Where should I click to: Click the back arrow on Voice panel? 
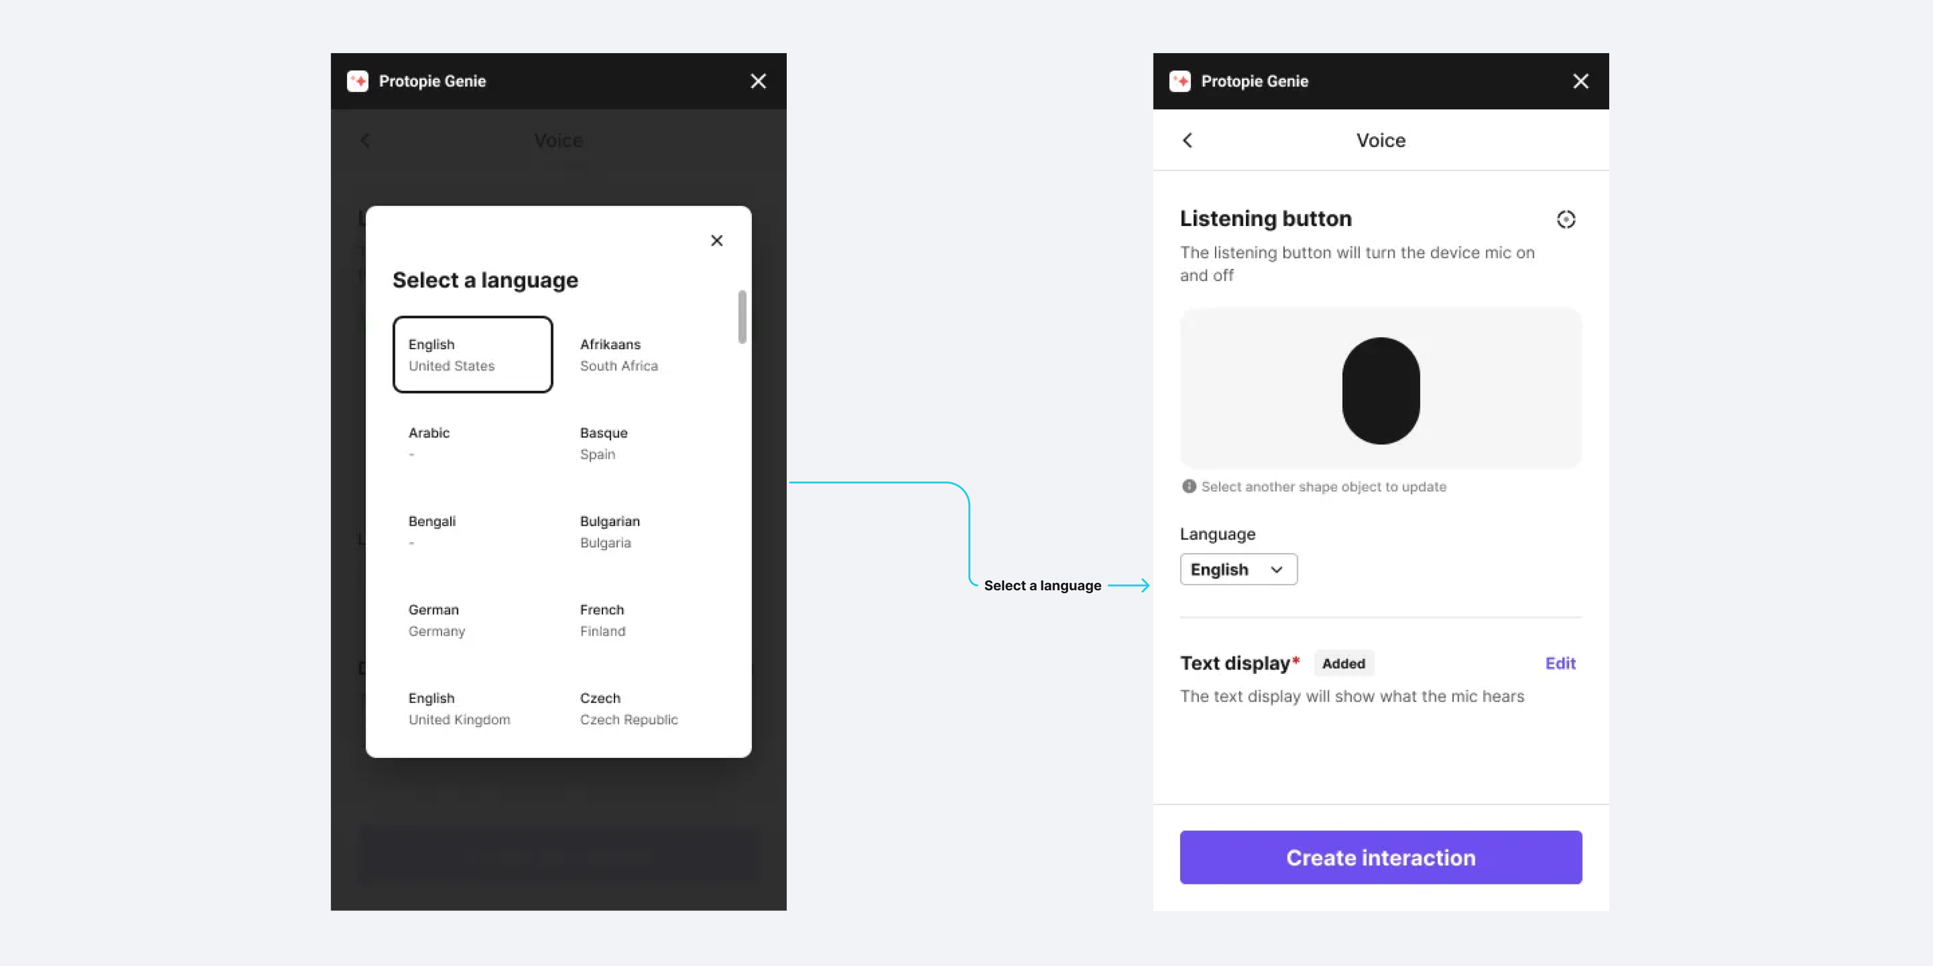(1188, 139)
